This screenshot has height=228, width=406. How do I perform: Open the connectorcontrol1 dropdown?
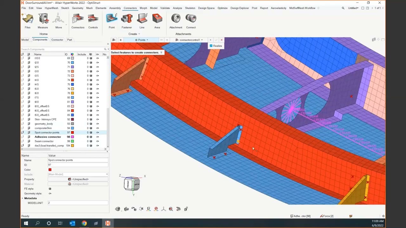[189, 40]
